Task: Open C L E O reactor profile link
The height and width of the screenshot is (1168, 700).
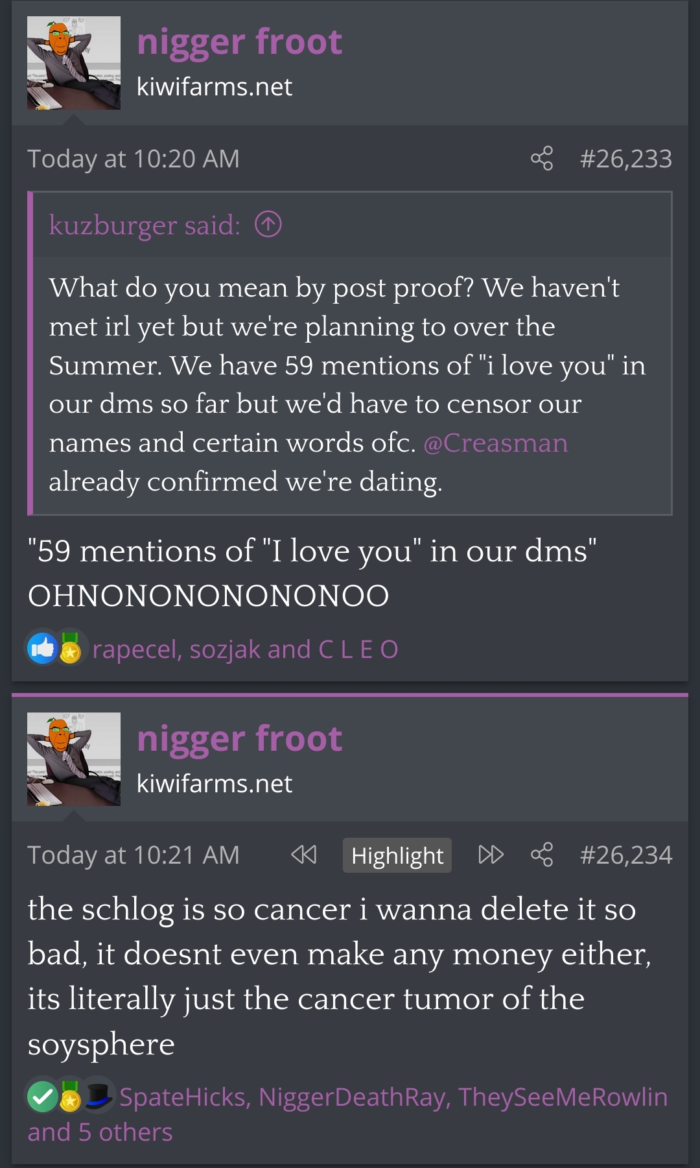Action: coord(358,650)
